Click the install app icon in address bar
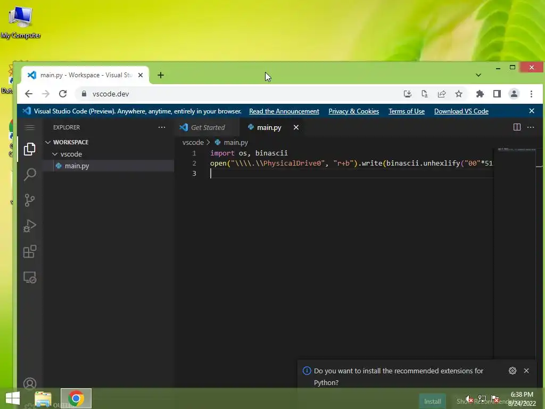Image resolution: width=545 pixels, height=409 pixels. click(407, 94)
